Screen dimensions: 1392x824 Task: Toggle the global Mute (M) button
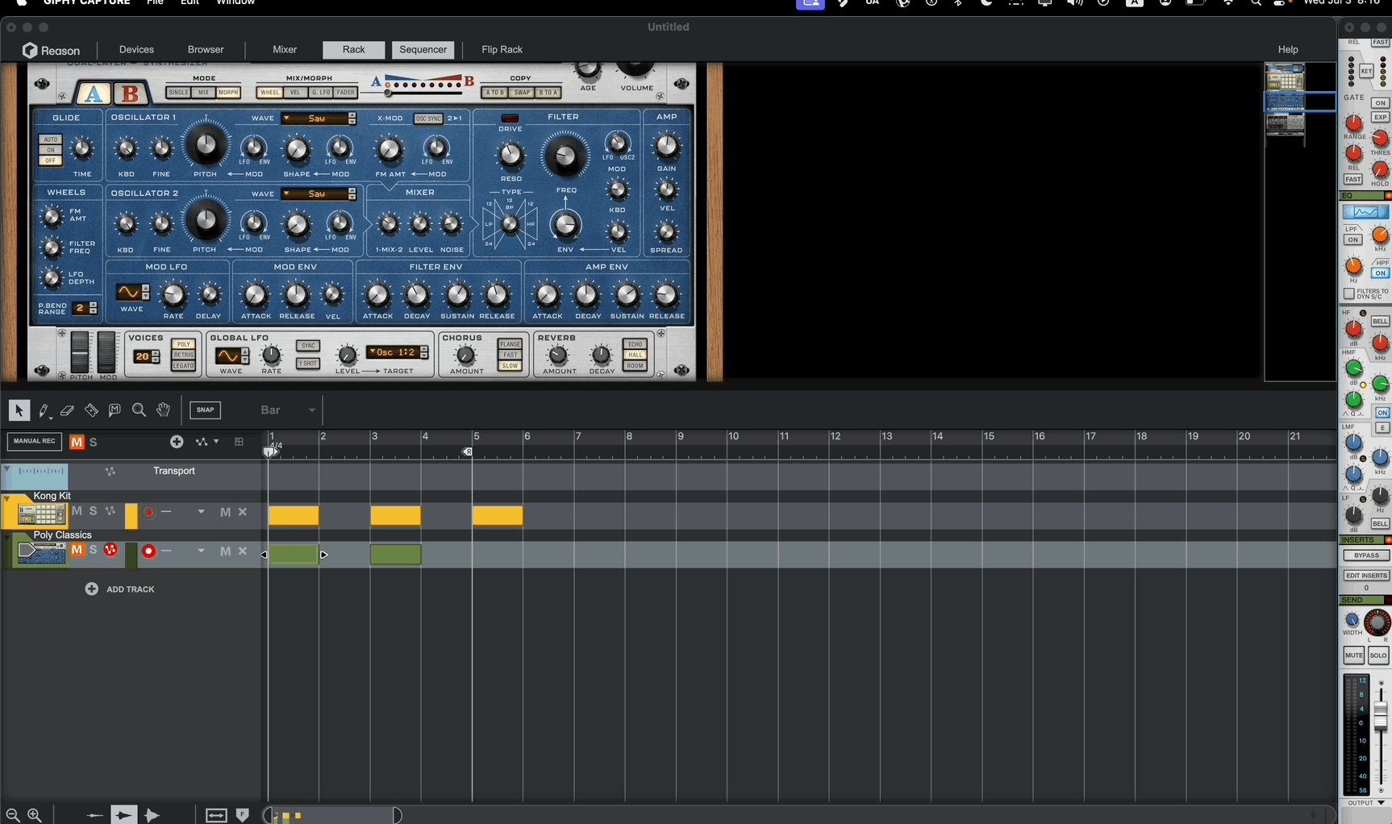pos(77,442)
